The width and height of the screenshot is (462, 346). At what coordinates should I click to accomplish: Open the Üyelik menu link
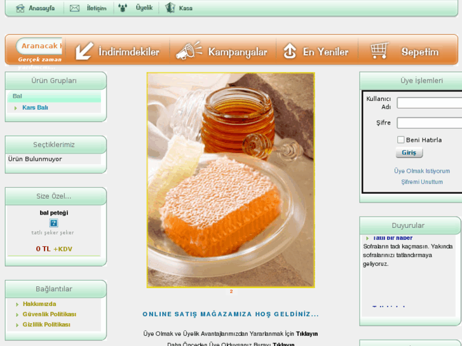144,8
